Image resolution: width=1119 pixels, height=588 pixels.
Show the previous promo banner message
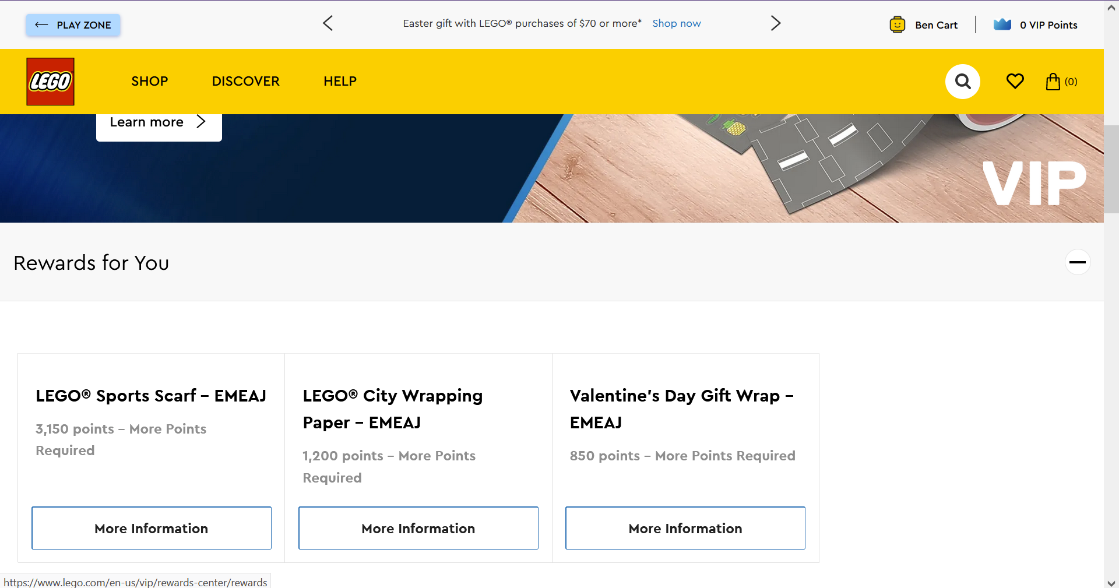pos(328,23)
